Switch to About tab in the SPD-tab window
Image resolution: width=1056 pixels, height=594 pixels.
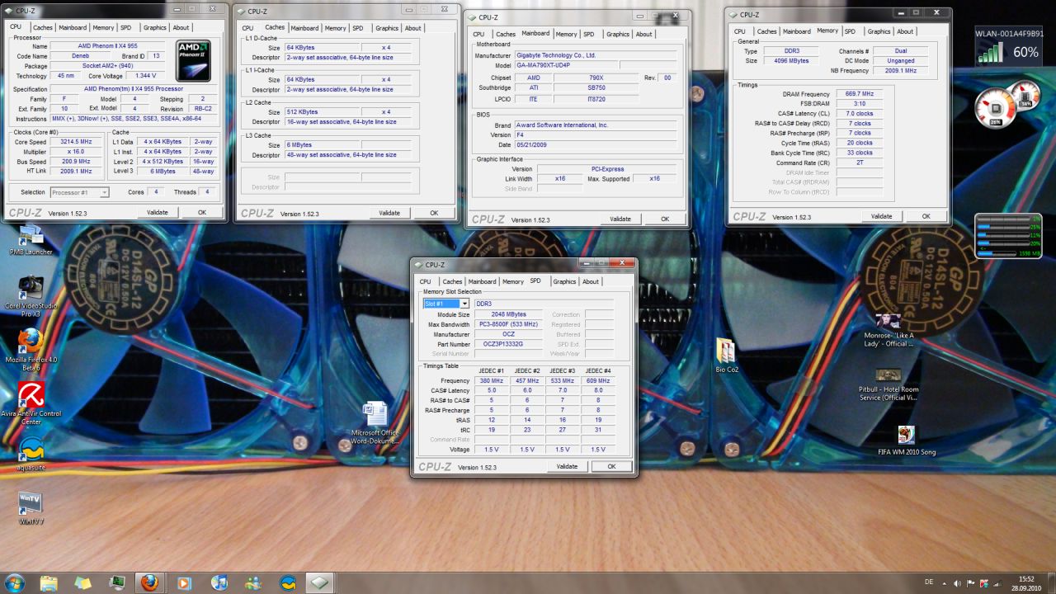pos(591,281)
